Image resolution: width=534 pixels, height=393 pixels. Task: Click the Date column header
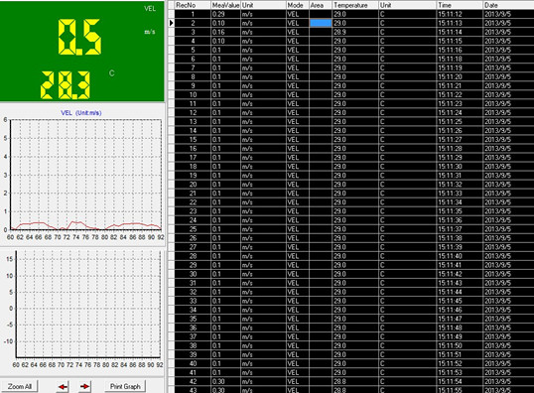pyautogui.click(x=508, y=5)
